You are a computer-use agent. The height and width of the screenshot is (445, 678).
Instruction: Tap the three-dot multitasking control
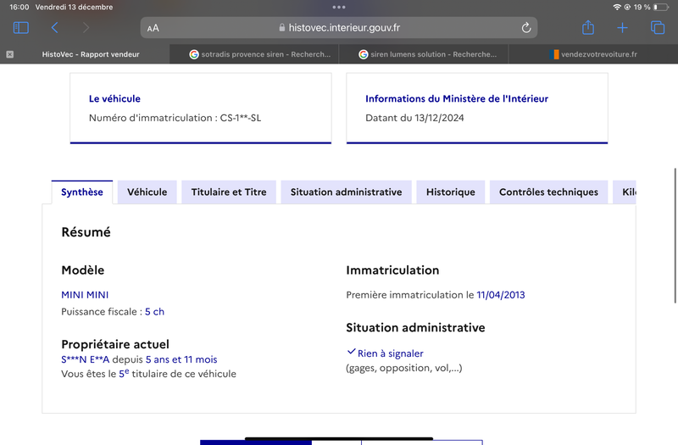pyautogui.click(x=339, y=7)
